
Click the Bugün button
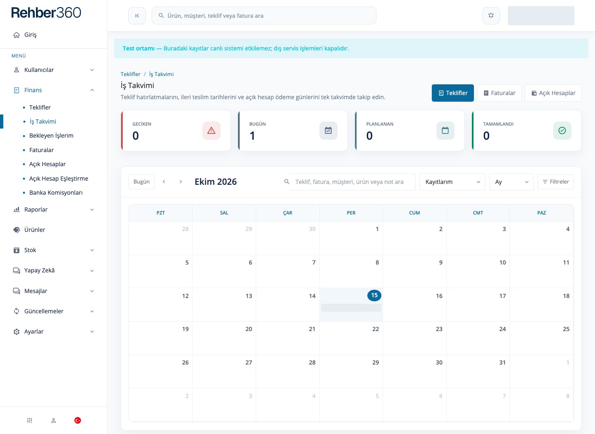click(141, 182)
